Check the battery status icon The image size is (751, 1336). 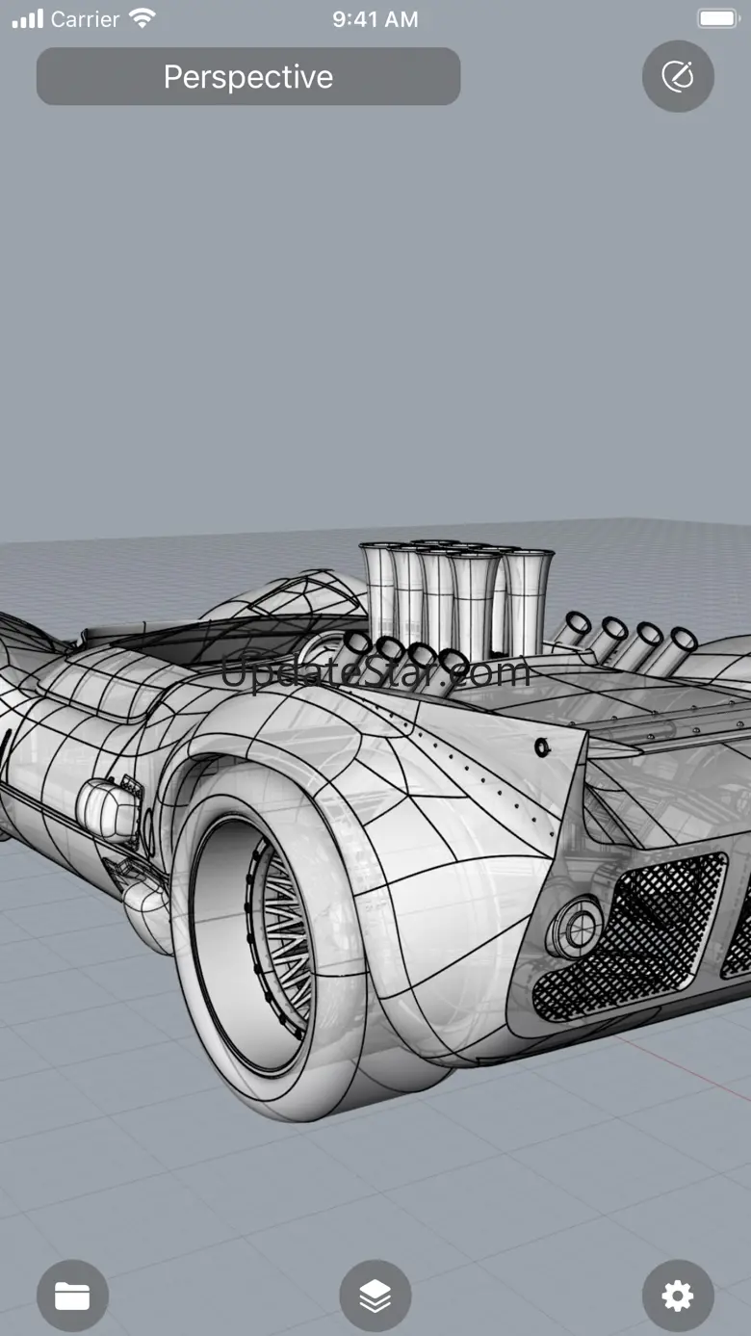click(717, 19)
